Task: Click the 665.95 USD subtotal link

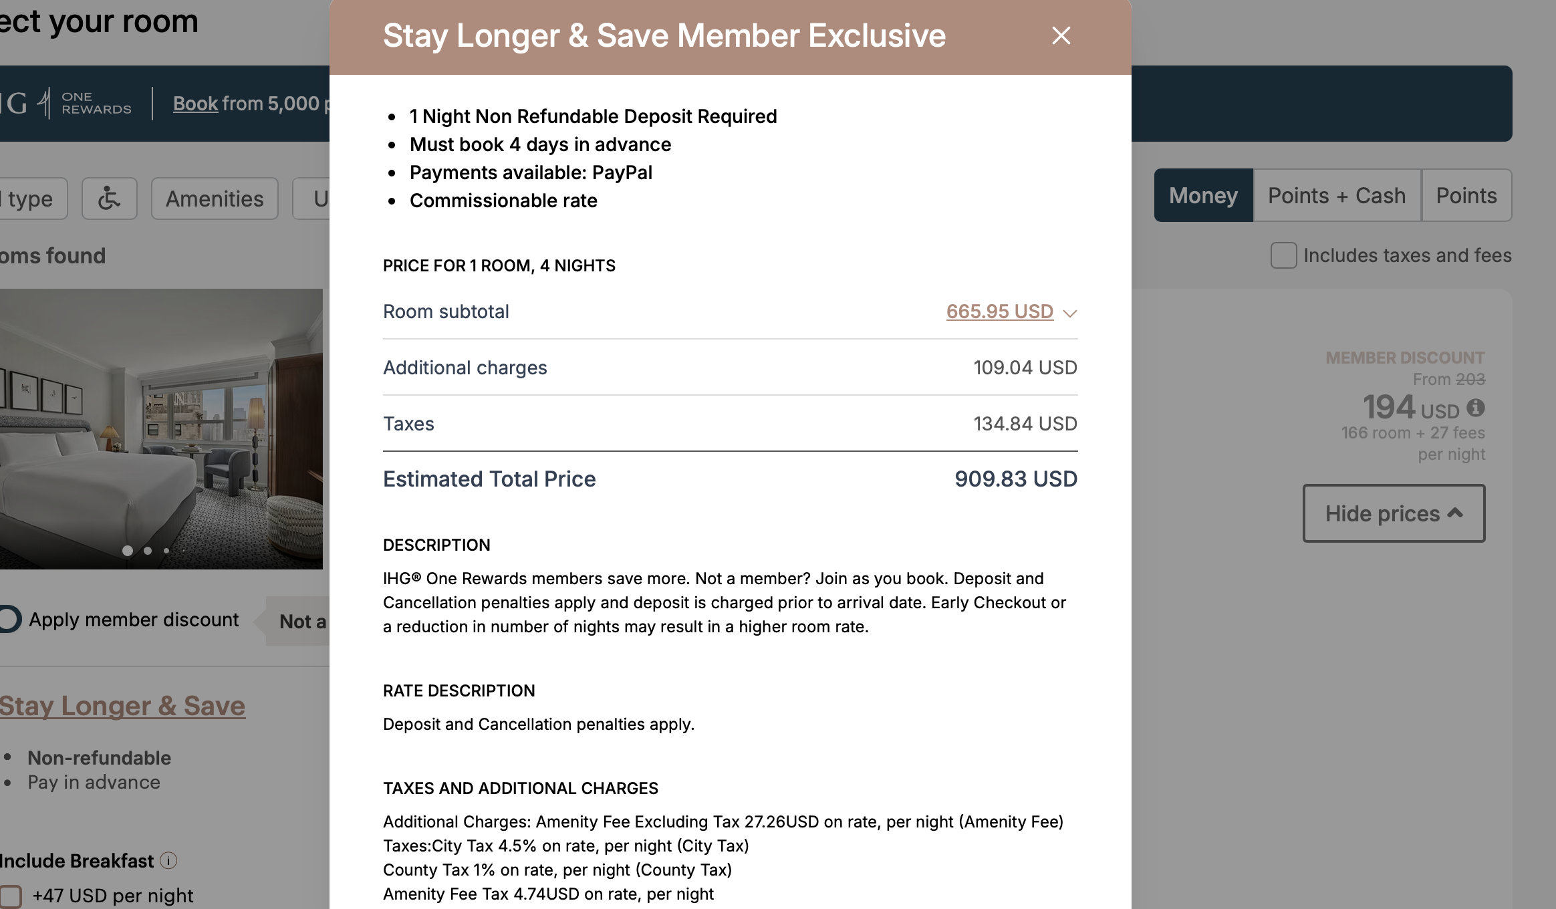Action: [999, 311]
